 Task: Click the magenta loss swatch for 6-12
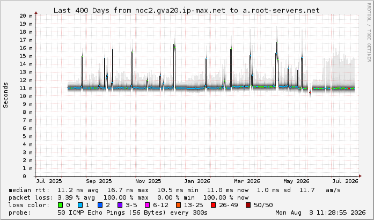click(x=147, y=205)
